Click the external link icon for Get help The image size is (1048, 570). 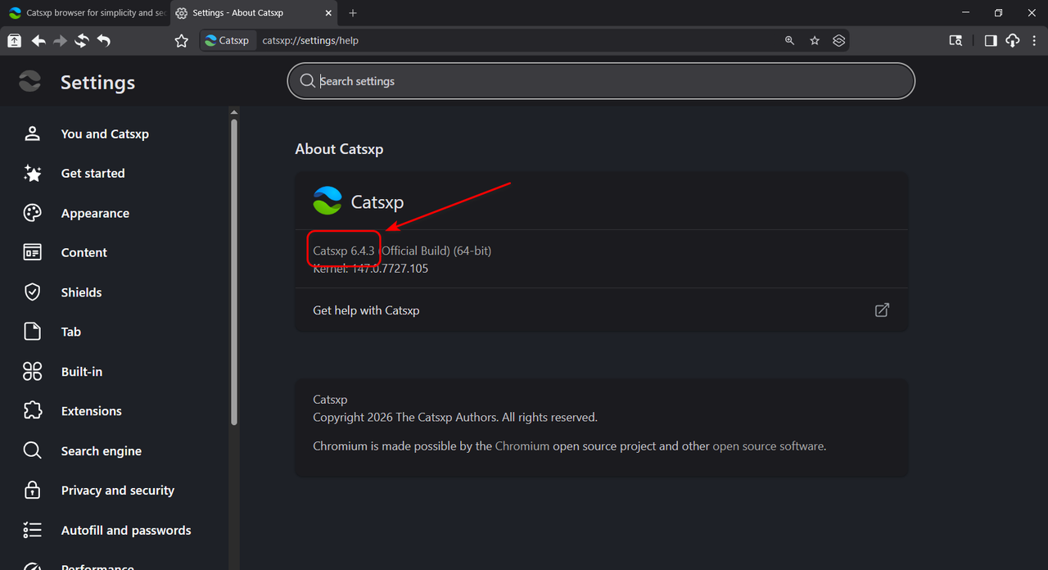click(x=882, y=310)
